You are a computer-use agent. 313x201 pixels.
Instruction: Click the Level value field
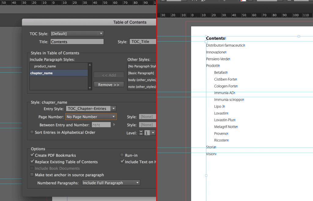pyautogui.click(x=147, y=133)
